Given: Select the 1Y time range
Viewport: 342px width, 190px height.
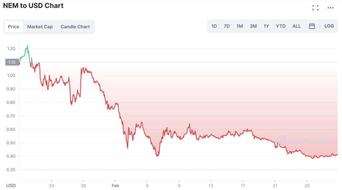Looking at the screenshot, I should 266,26.
